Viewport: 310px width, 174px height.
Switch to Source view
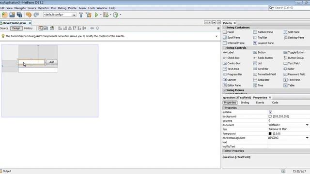4,28
